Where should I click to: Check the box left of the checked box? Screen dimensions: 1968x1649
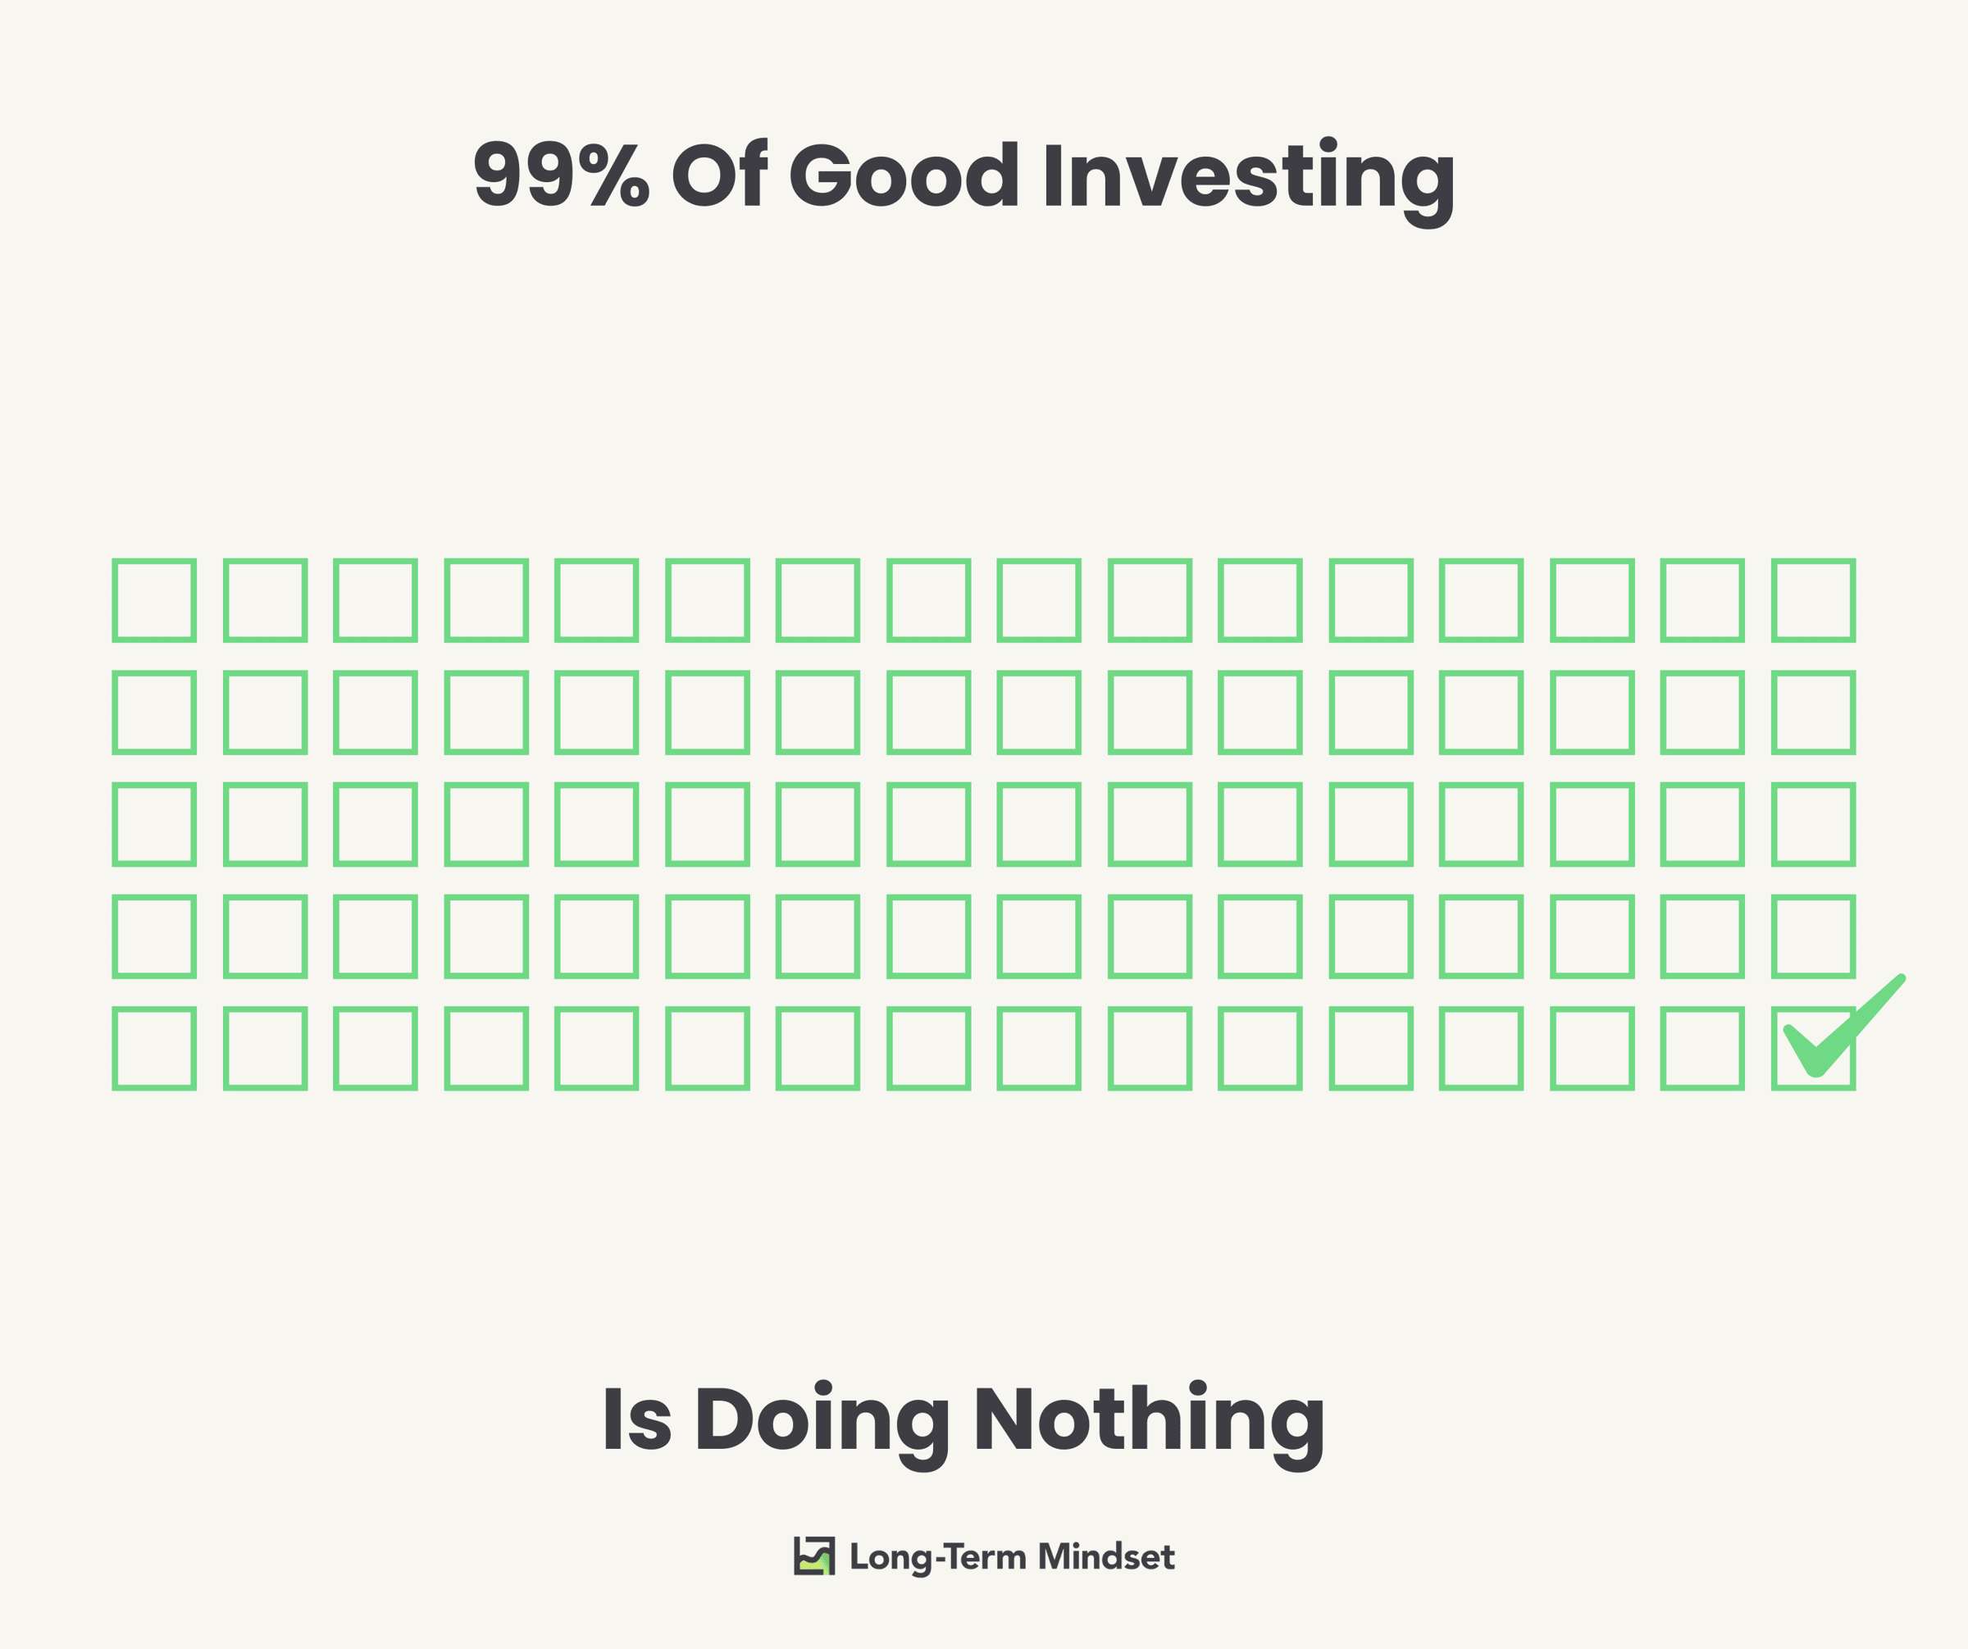(1703, 1049)
